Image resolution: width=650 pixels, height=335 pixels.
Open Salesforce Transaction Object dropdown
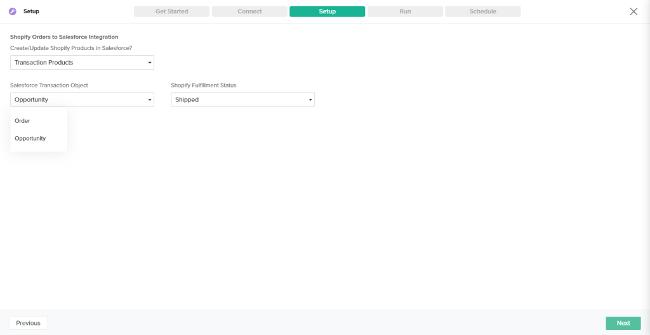82,99
